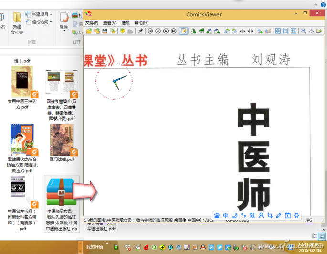Select the file 实用中医三味药方.pdf

[x=22, y=87]
